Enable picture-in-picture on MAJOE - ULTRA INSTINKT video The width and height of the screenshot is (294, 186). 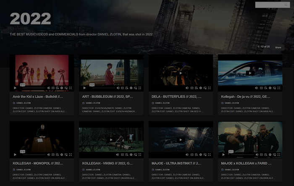coord(205,155)
